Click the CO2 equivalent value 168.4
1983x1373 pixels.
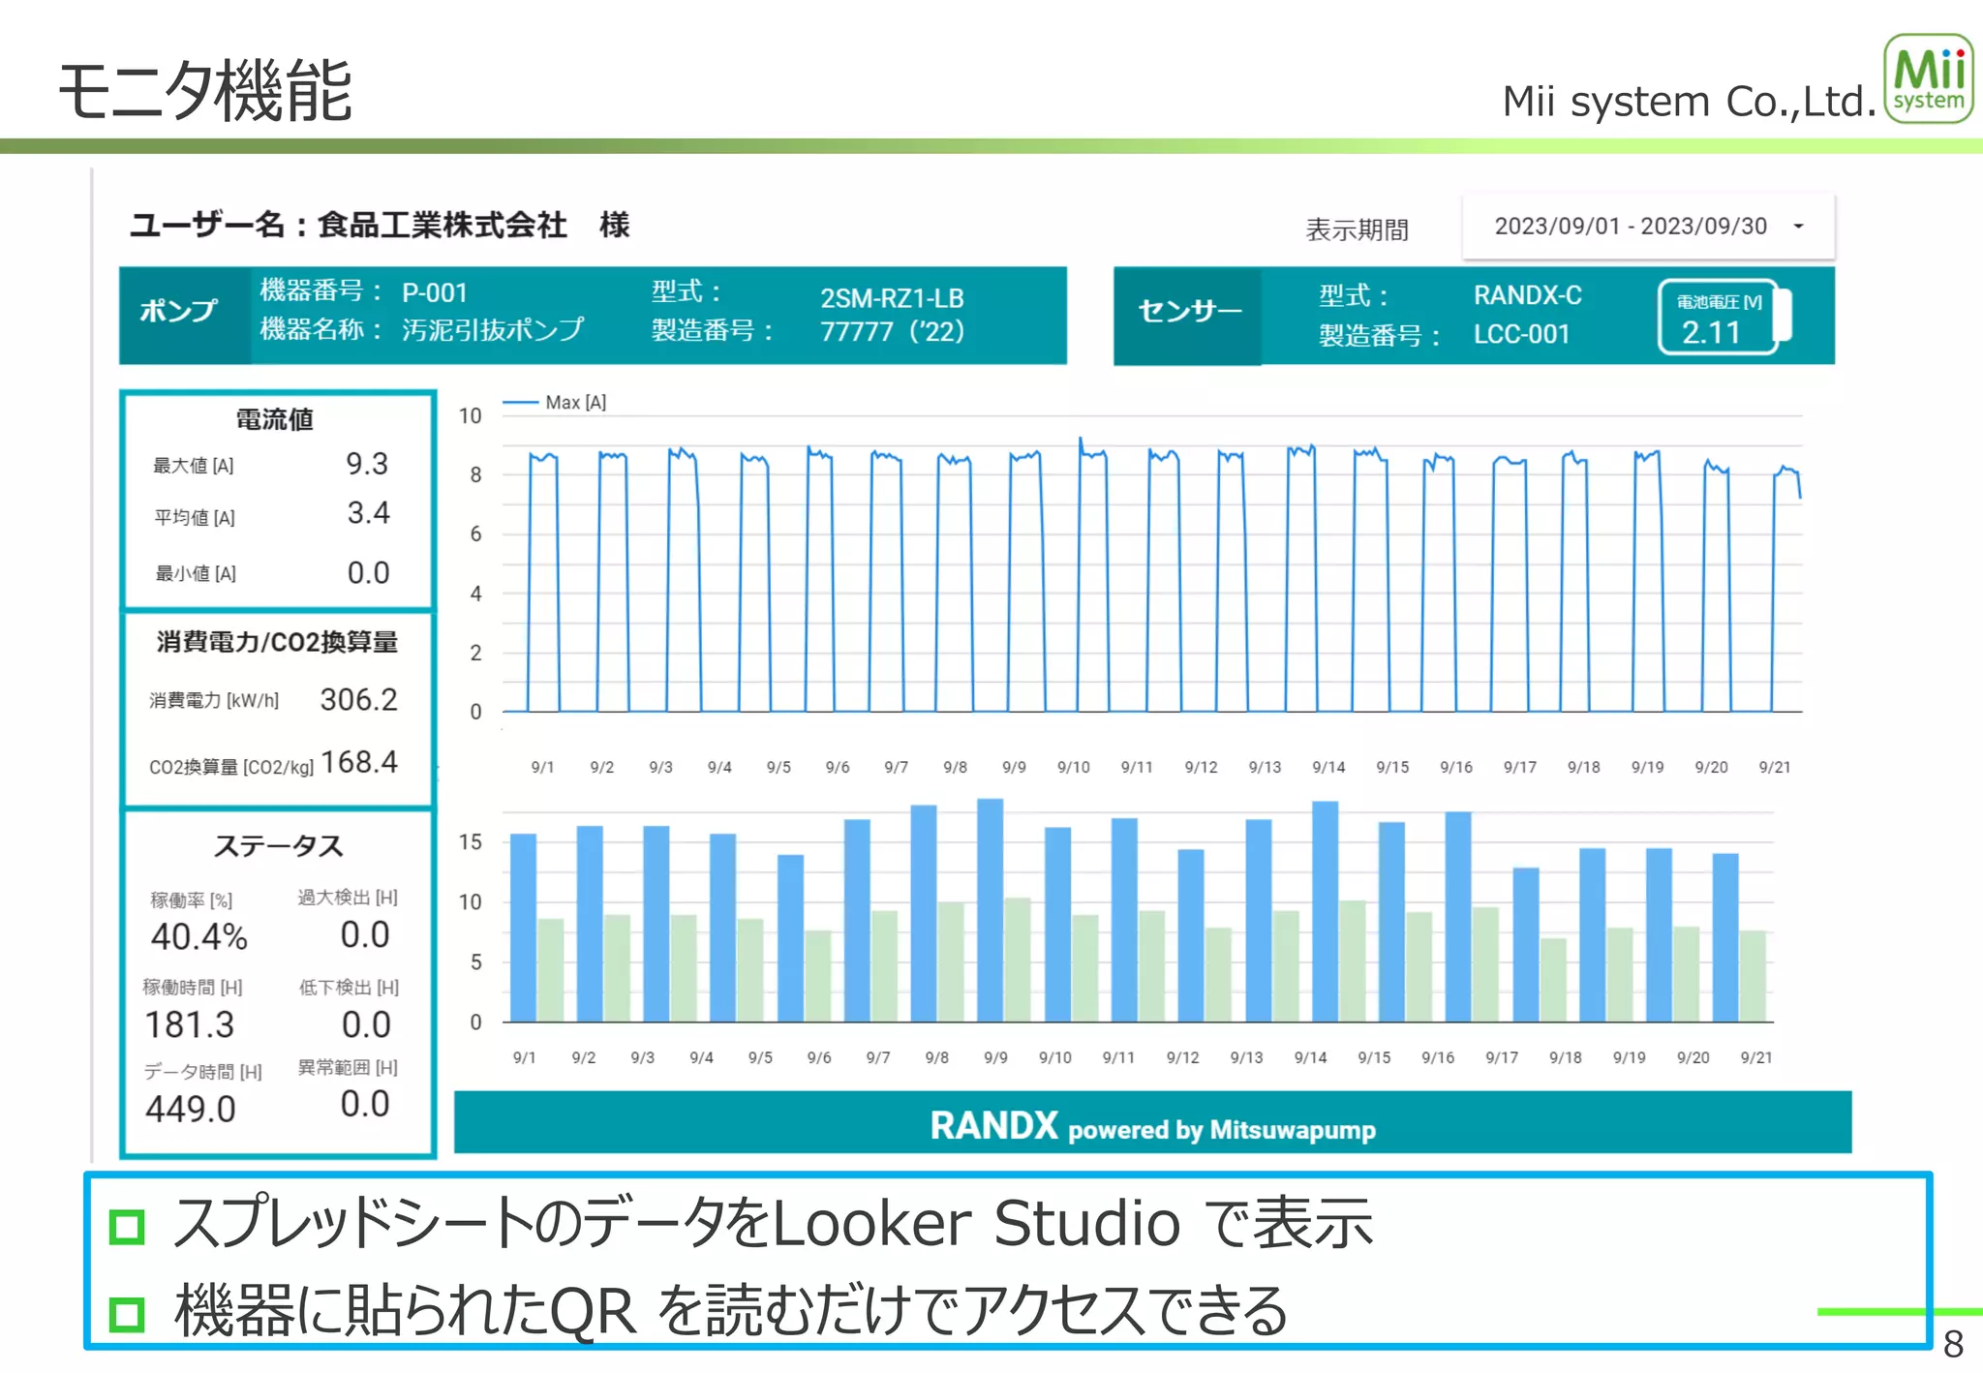click(x=359, y=763)
